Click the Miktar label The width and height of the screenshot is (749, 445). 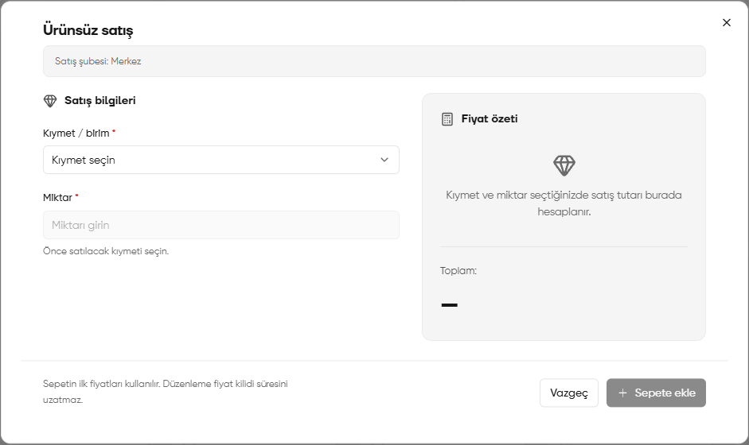coord(57,197)
